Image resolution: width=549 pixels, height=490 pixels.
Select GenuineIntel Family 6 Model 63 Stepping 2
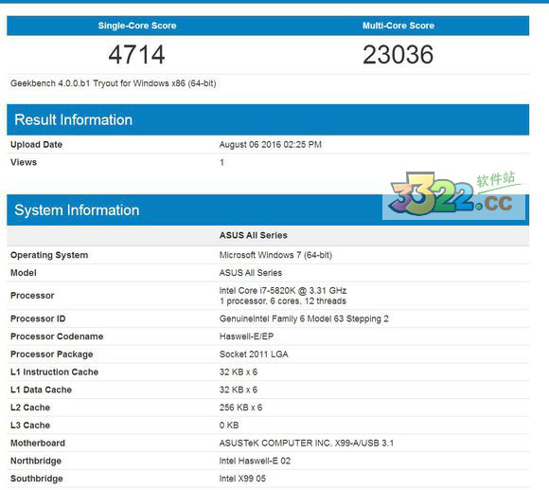coord(304,318)
